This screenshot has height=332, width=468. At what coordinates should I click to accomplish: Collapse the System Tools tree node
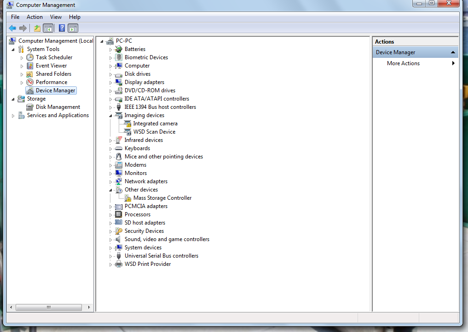pyautogui.click(x=13, y=50)
